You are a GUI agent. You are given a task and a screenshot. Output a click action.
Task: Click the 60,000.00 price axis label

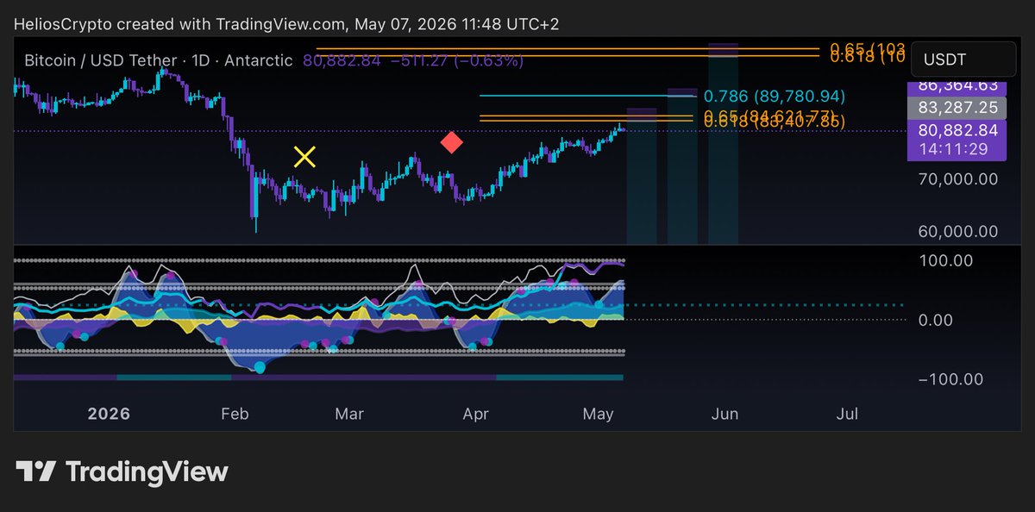point(958,232)
